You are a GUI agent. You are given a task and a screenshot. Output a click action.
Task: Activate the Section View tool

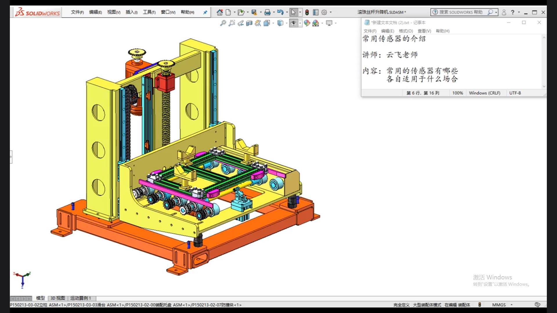click(249, 23)
